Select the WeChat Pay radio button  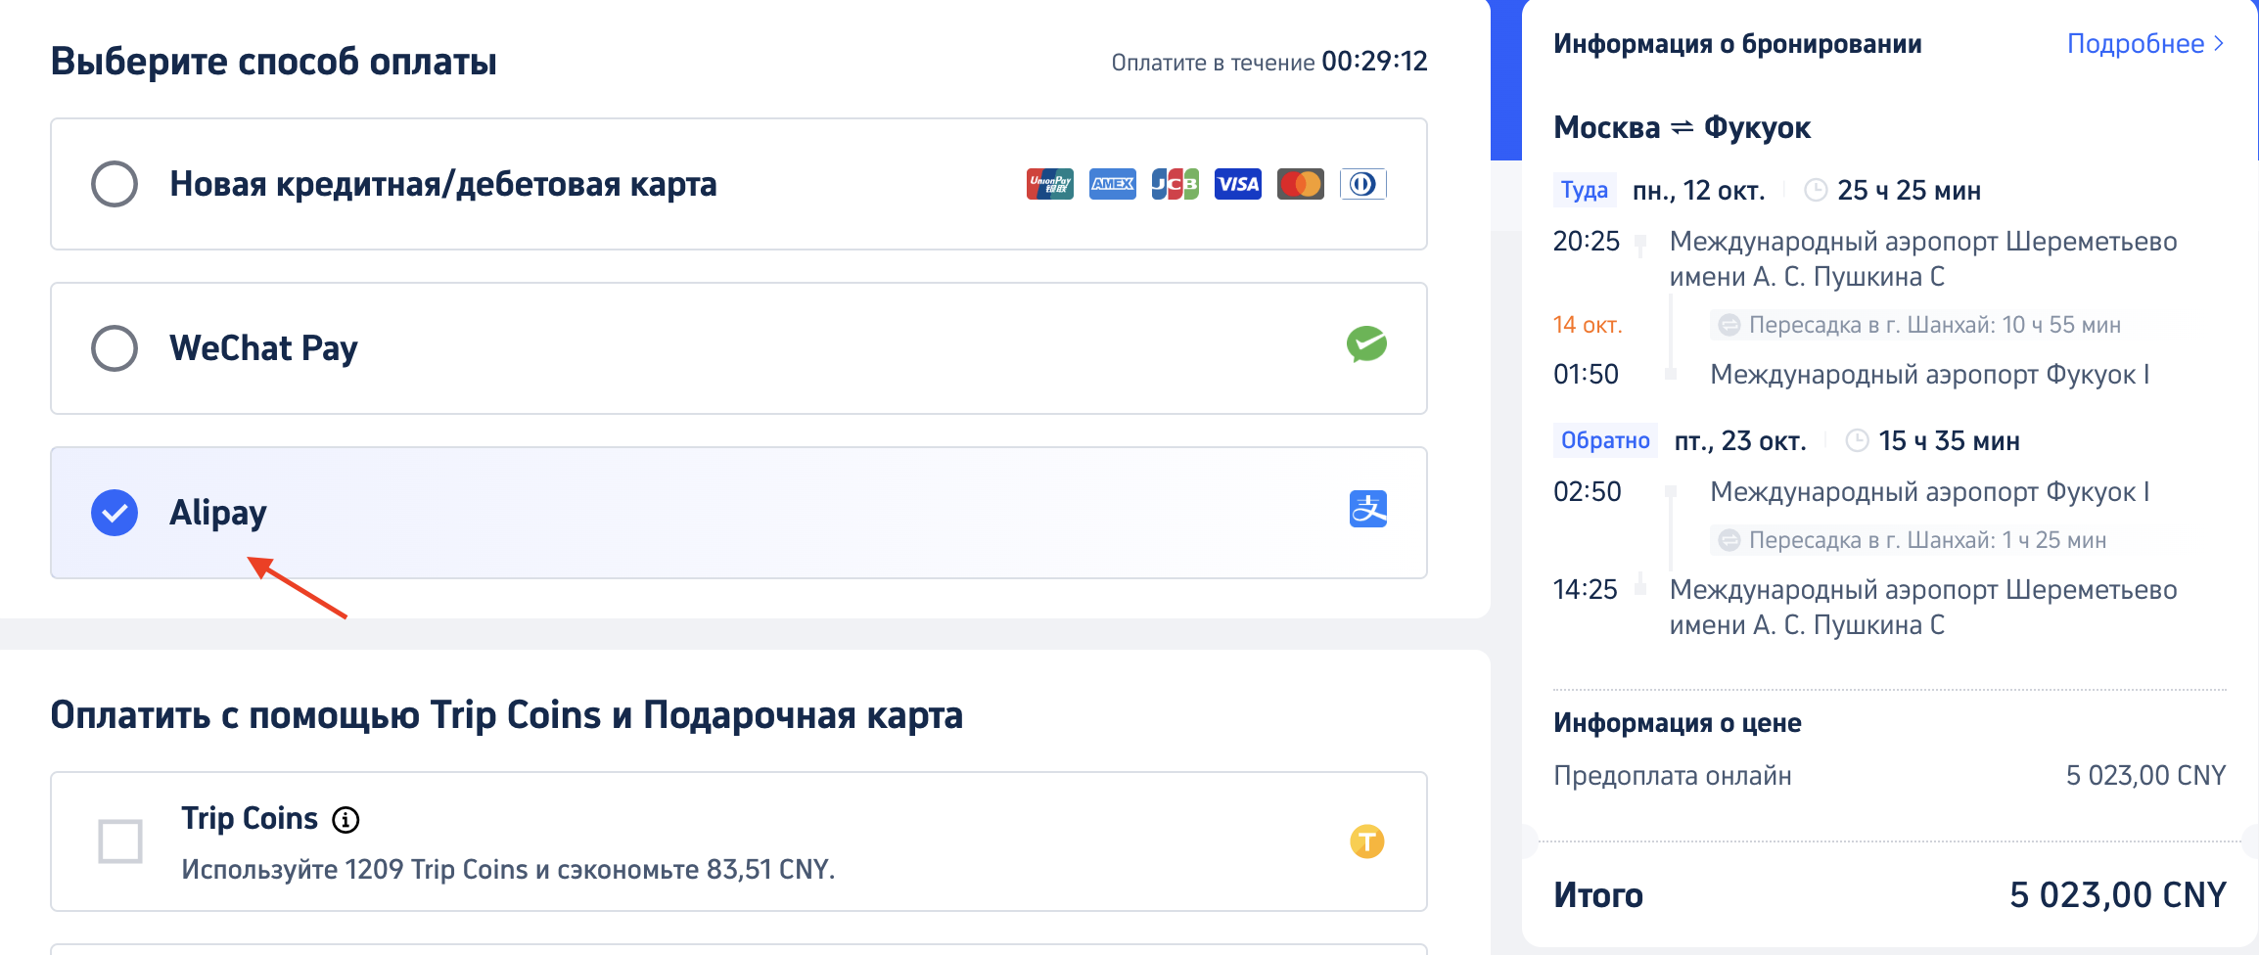pos(115,348)
